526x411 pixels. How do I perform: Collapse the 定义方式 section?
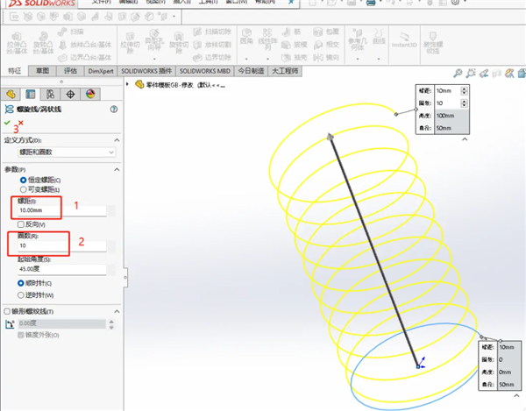(116, 140)
